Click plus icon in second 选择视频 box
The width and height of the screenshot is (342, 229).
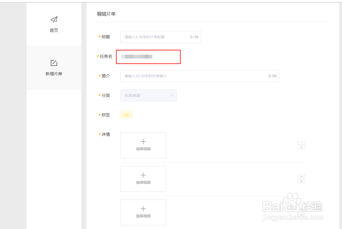[x=143, y=175]
